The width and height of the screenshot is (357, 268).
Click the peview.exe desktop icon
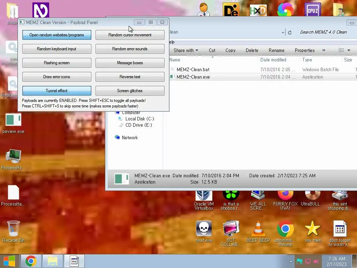click(x=14, y=124)
